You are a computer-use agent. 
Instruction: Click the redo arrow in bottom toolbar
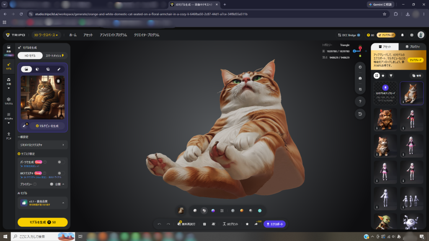coord(168,224)
